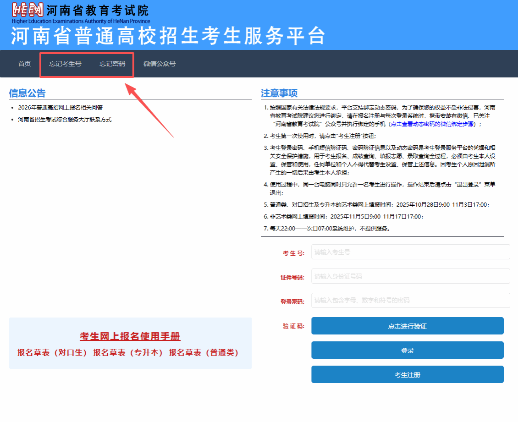The height and width of the screenshot is (422, 518).
Task: Select 忘记密码 in the navigation bar
Action: click(112, 64)
